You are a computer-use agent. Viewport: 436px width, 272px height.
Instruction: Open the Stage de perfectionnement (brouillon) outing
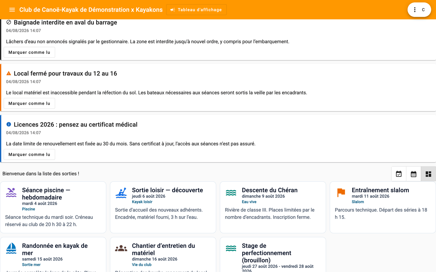(273, 255)
